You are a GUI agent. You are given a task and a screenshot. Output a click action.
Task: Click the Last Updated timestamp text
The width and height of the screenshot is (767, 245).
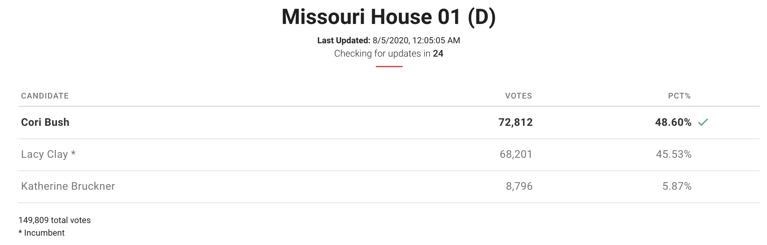click(x=389, y=41)
